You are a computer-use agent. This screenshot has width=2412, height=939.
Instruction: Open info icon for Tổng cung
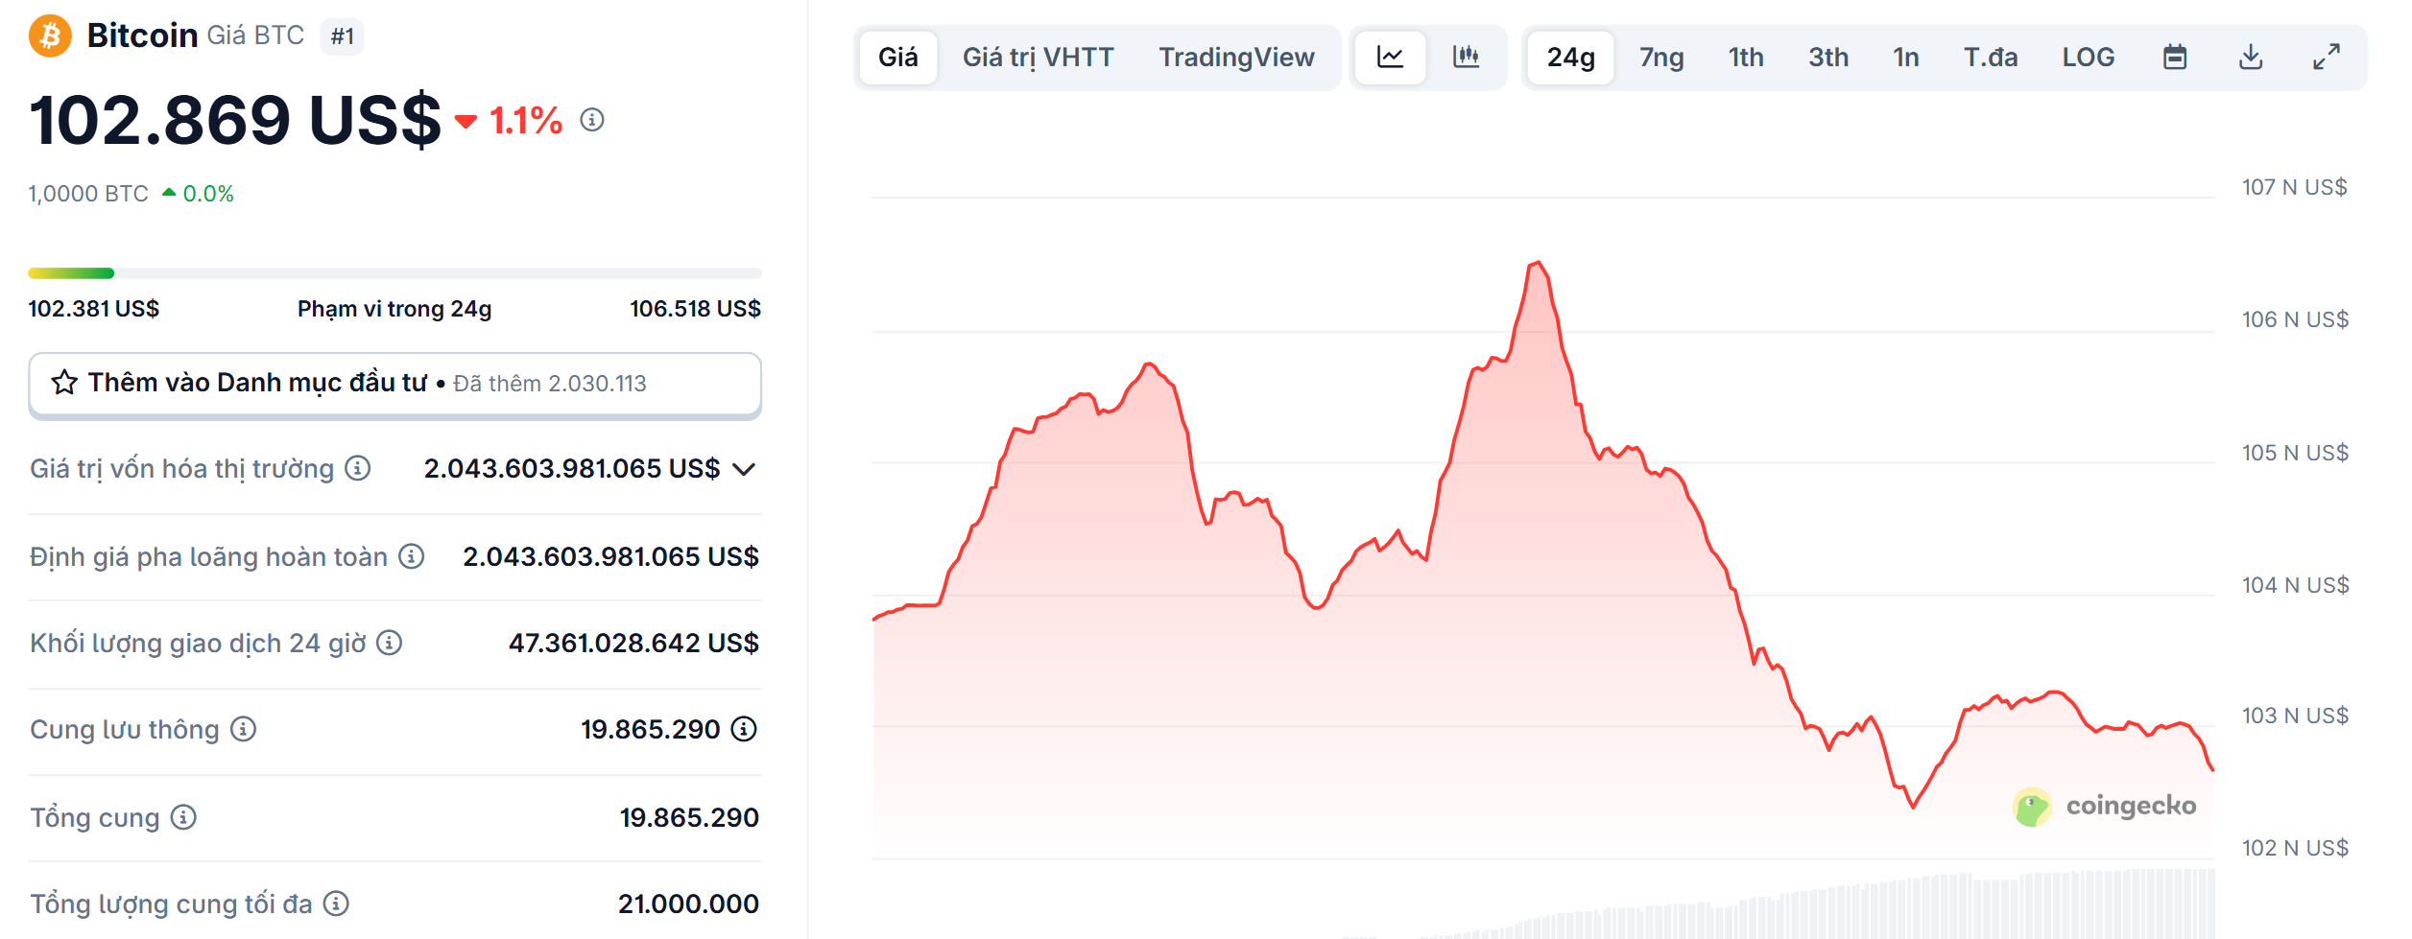(183, 817)
